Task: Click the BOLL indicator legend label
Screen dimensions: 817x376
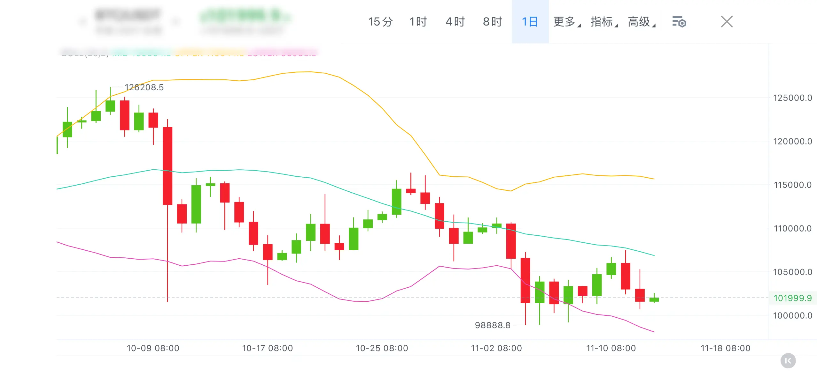Action: click(85, 53)
